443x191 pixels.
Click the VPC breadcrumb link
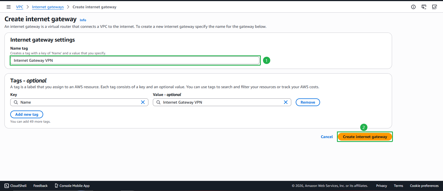[x=20, y=7]
